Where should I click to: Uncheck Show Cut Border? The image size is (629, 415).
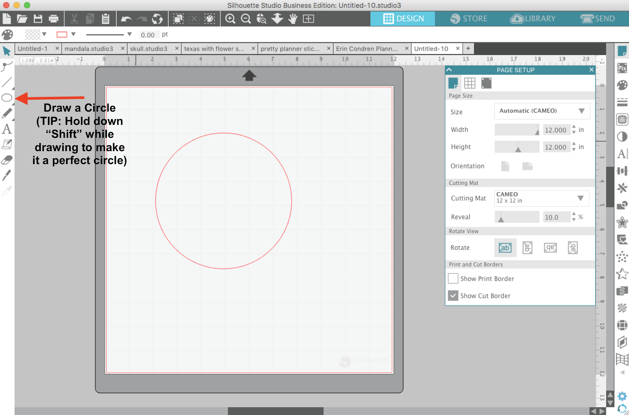453,295
